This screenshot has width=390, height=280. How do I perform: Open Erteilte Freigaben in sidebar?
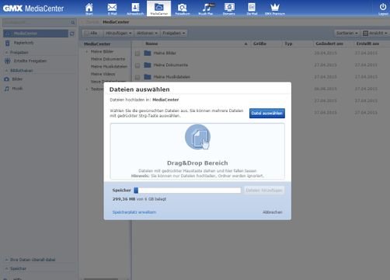[26, 61]
